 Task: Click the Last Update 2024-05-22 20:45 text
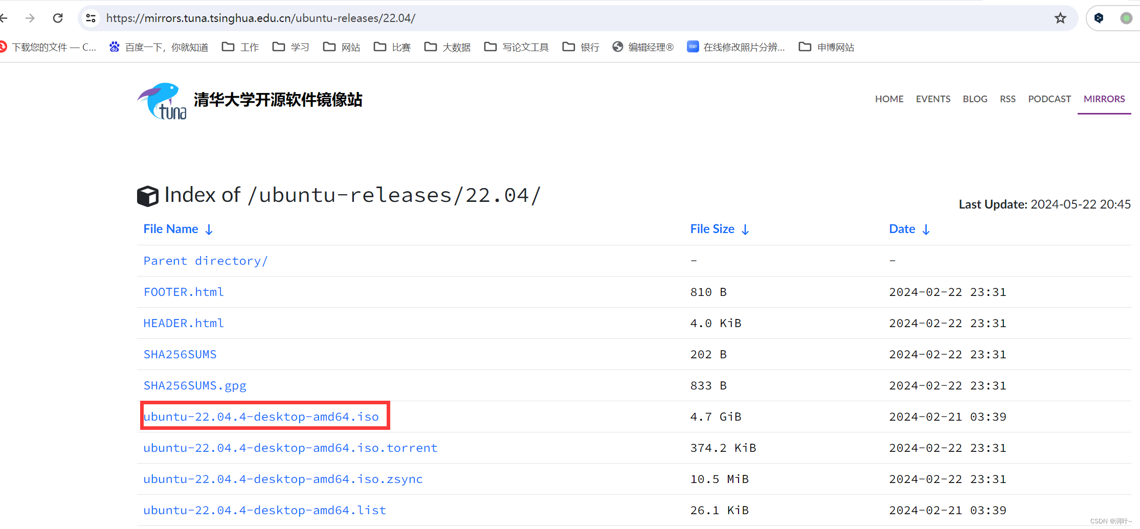1044,204
